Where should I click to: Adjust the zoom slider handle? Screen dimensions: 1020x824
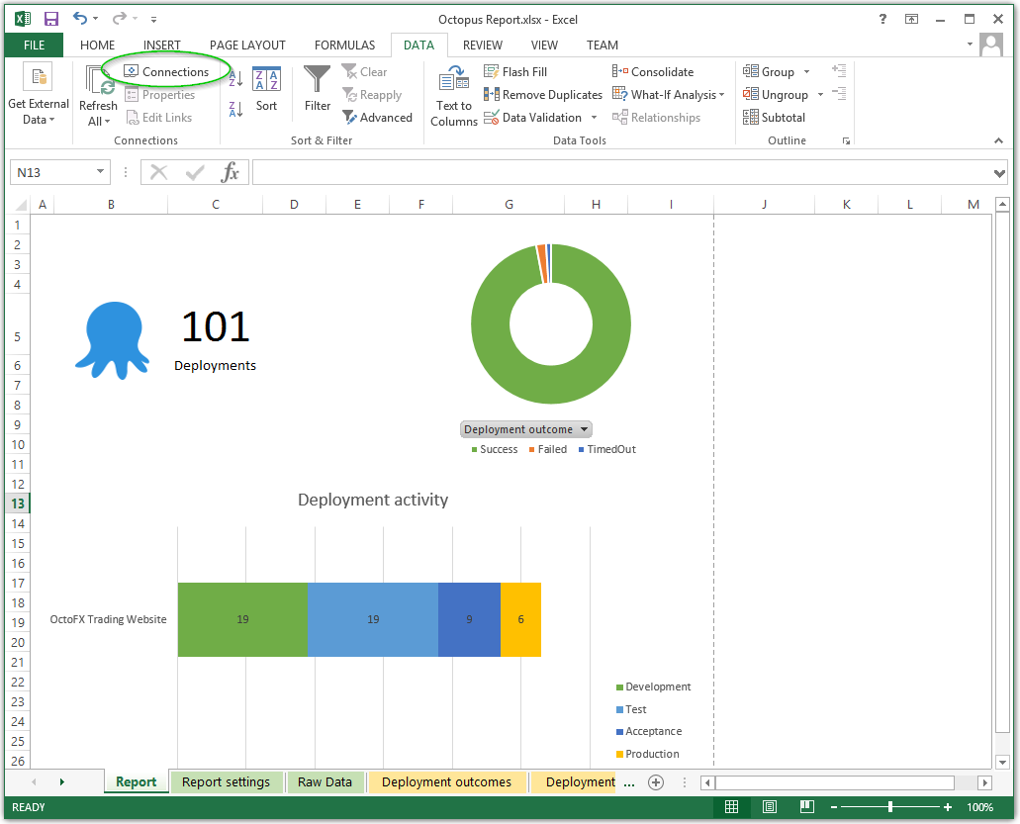[890, 807]
